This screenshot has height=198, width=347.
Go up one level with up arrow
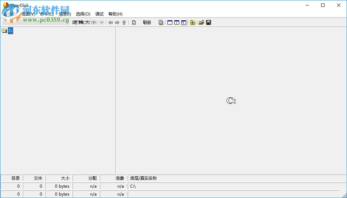124,22
